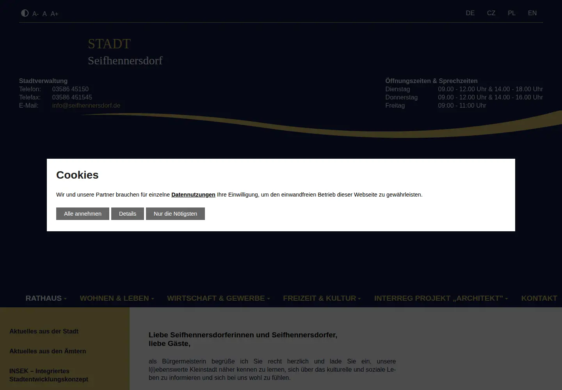Screen dimensions: 562x390
Task: Expand the WIRTSCHAFT & GEWERBE menu
Action: pos(219,298)
